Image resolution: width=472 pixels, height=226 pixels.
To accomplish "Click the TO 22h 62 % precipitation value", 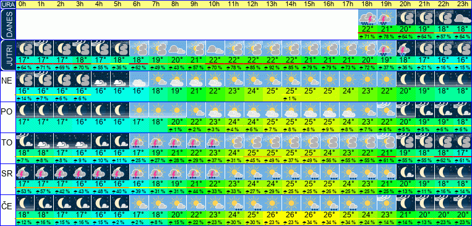I will 444,160.
